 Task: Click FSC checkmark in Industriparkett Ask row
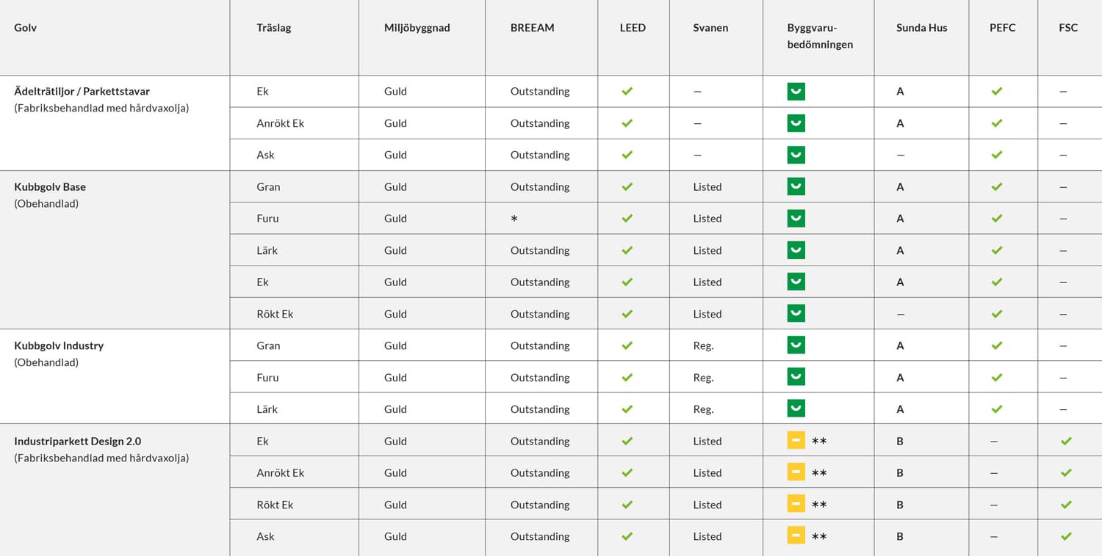coord(1066,536)
